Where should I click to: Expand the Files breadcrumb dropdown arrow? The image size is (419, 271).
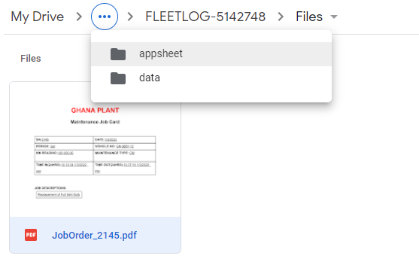tap(334, 17)
